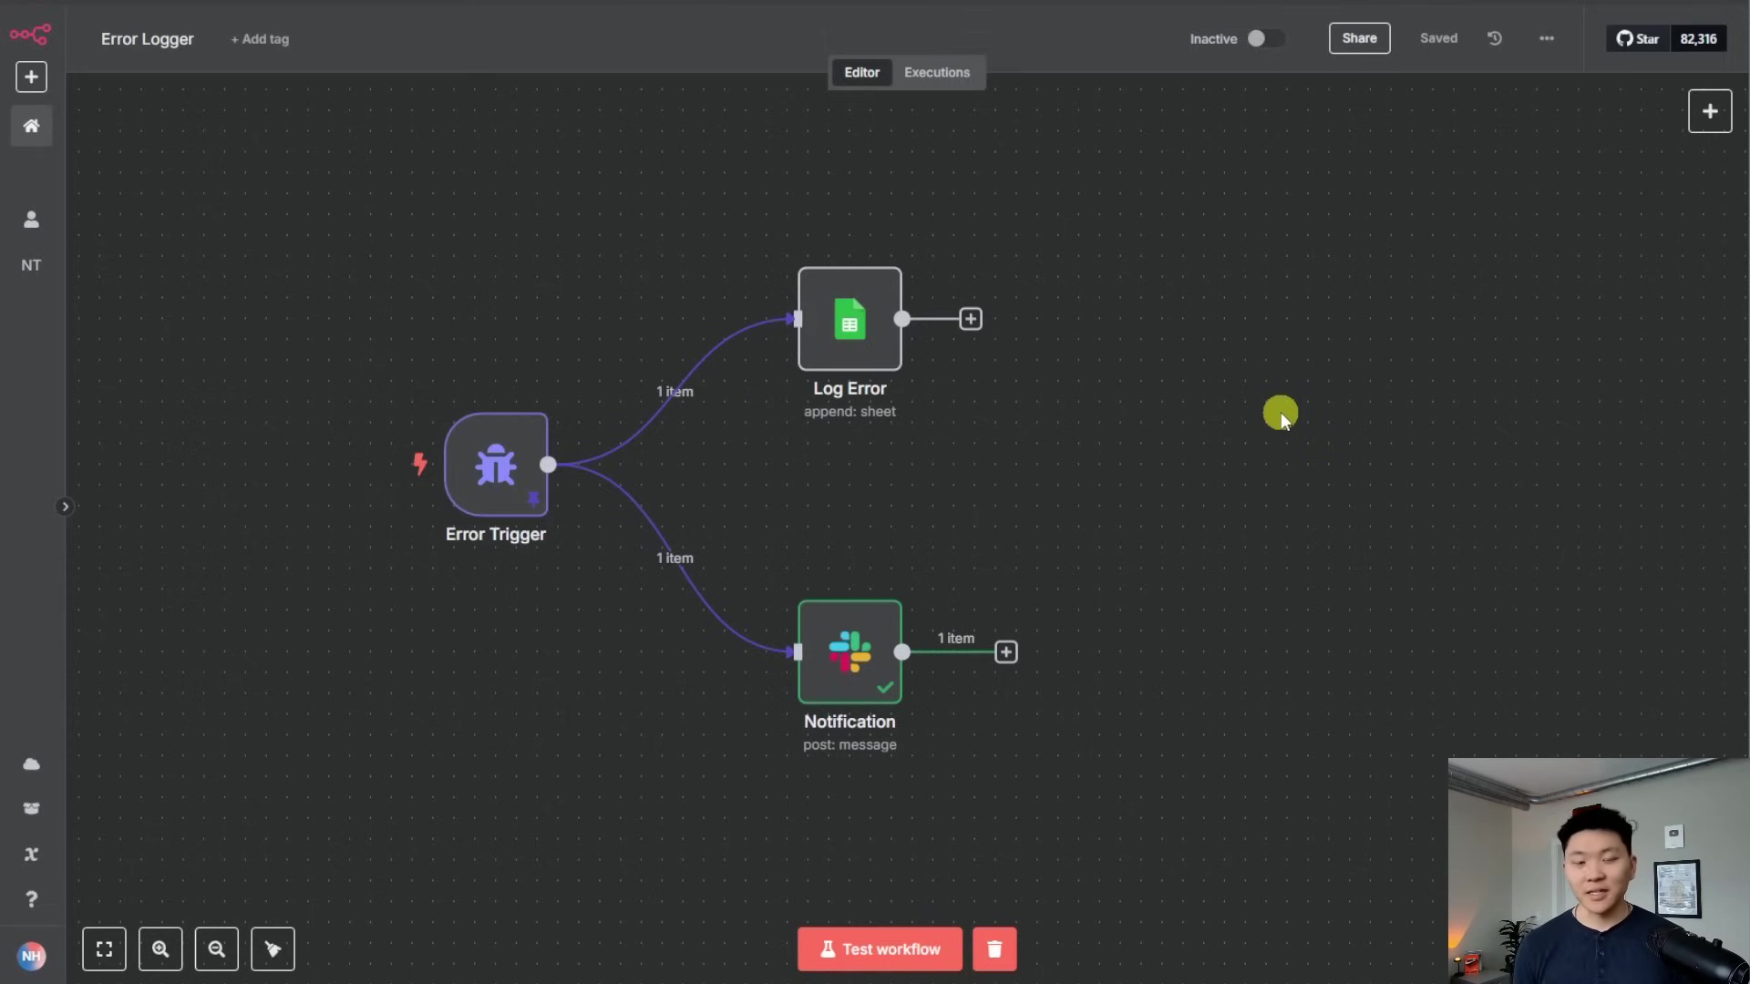Viewport: 1750px width, 984px height.
Task: Click the Share button
Action: coord(1359,38)
